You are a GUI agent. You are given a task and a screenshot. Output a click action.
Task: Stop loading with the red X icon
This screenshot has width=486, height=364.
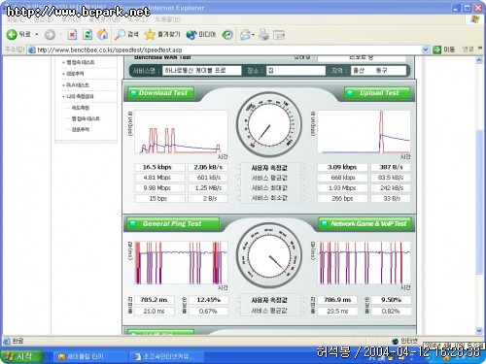[72, 35]
